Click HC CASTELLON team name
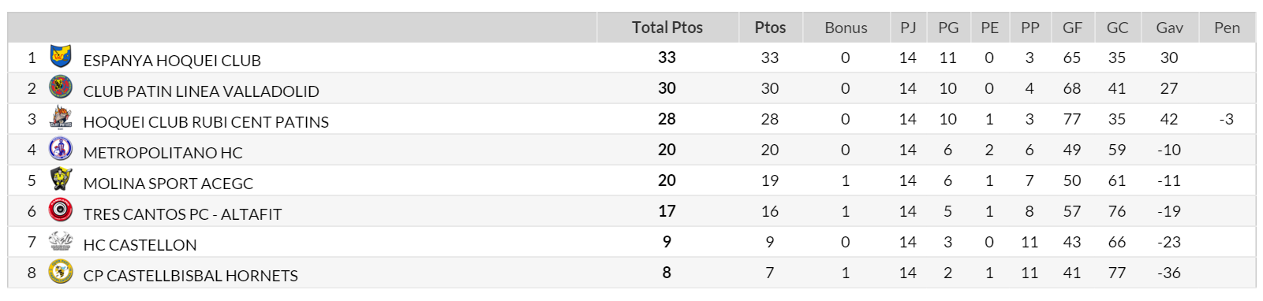The width and height of the screenshot is (1263, 301). (x=140, y=245)
